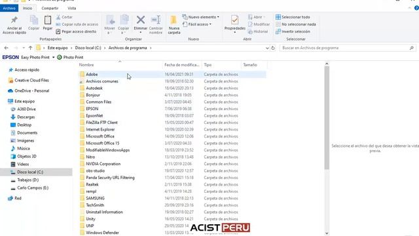The image size is (419, 236).
Task: Click the Pegar clipboard icon
Action: tap(48, 20)
